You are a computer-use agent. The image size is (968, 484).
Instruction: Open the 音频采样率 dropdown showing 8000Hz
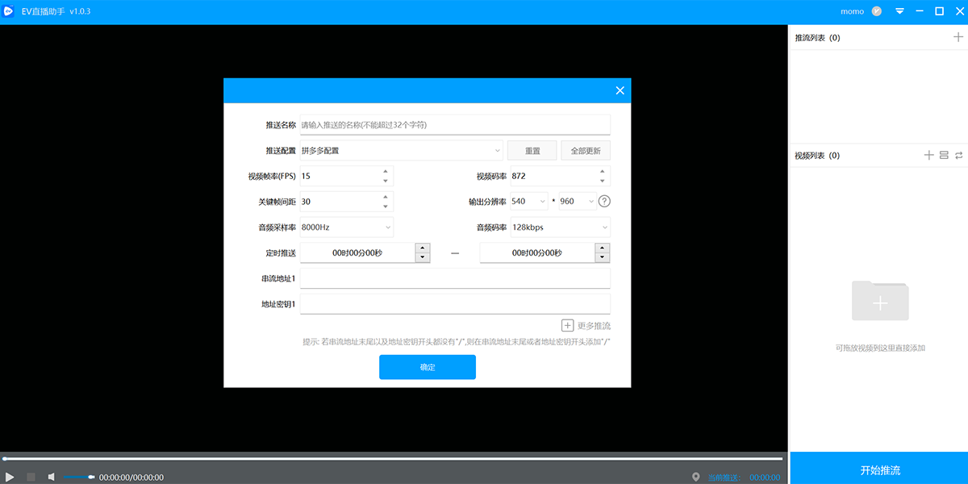(345, 227)
